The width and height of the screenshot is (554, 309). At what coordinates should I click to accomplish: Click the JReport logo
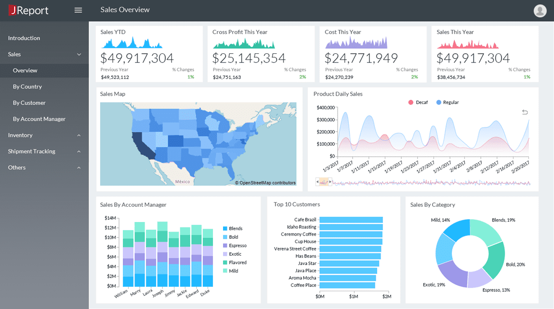coord(28,10)
